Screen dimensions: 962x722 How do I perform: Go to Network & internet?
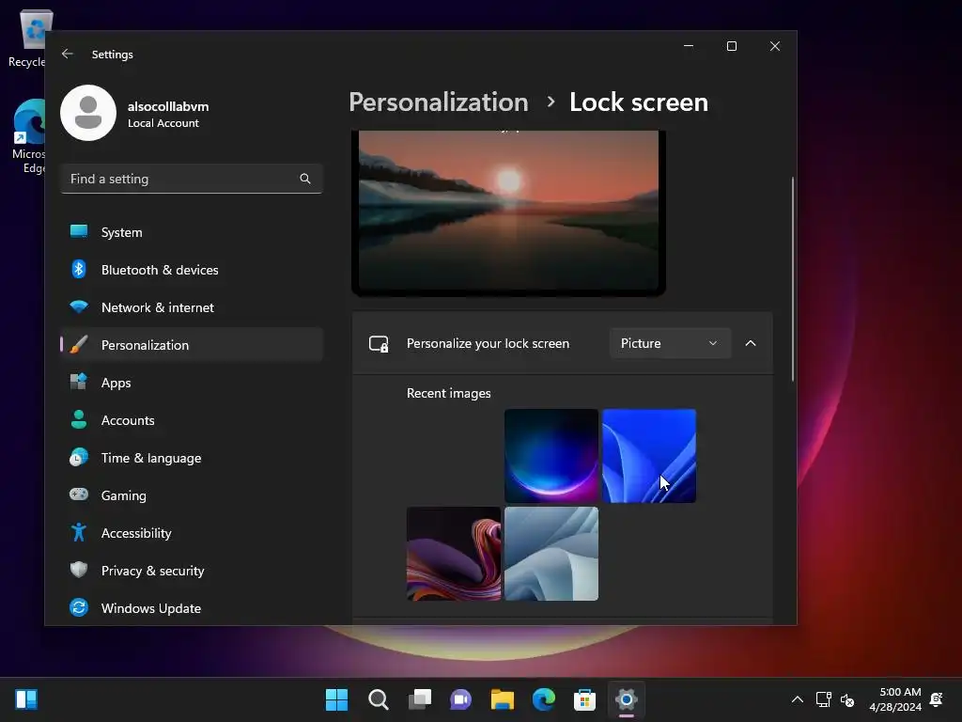[x=192, y=307]
